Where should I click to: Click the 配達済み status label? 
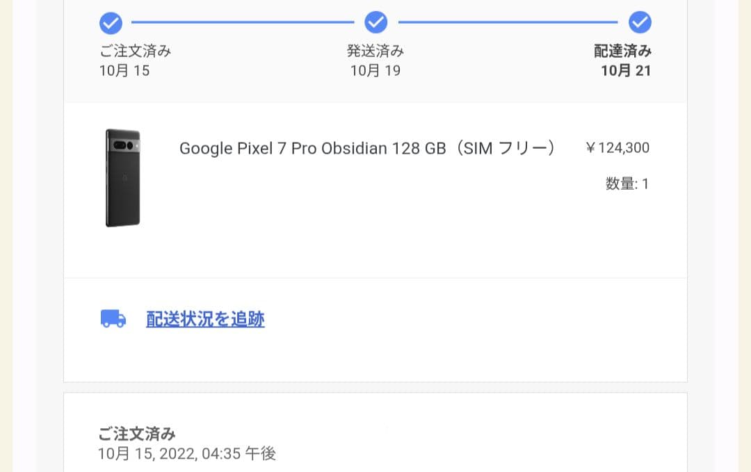(x=625, y=51)
